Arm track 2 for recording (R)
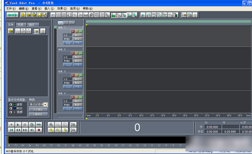The image size is (252, 154). (x=72, y=53)
